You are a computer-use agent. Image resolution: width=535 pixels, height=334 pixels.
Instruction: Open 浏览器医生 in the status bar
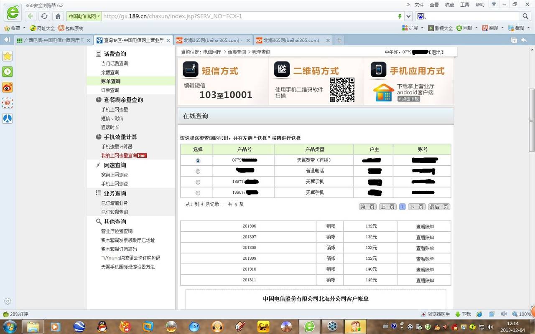(x=436, y=314)
